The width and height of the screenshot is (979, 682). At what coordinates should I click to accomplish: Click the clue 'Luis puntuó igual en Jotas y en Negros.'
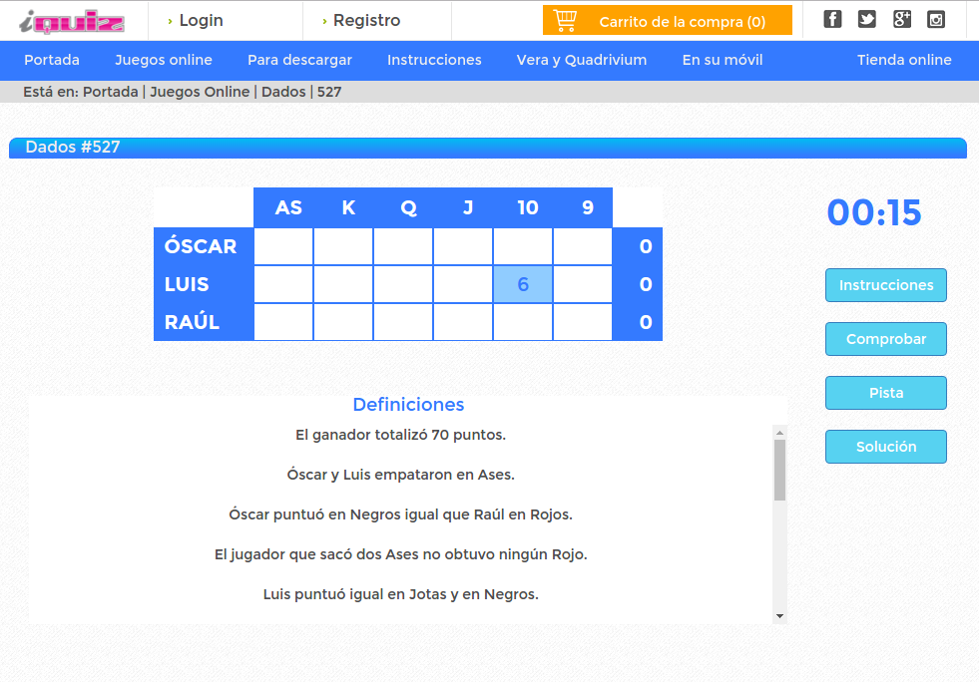point(401,594)
